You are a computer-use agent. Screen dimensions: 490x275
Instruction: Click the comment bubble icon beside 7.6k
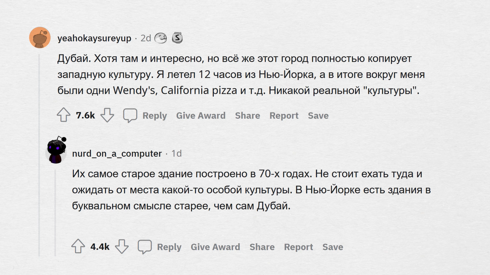tap(130, 115)
